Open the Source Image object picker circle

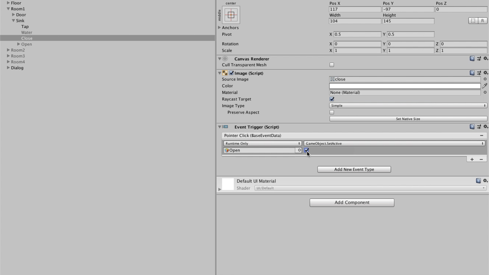click(x=485, y=79)
